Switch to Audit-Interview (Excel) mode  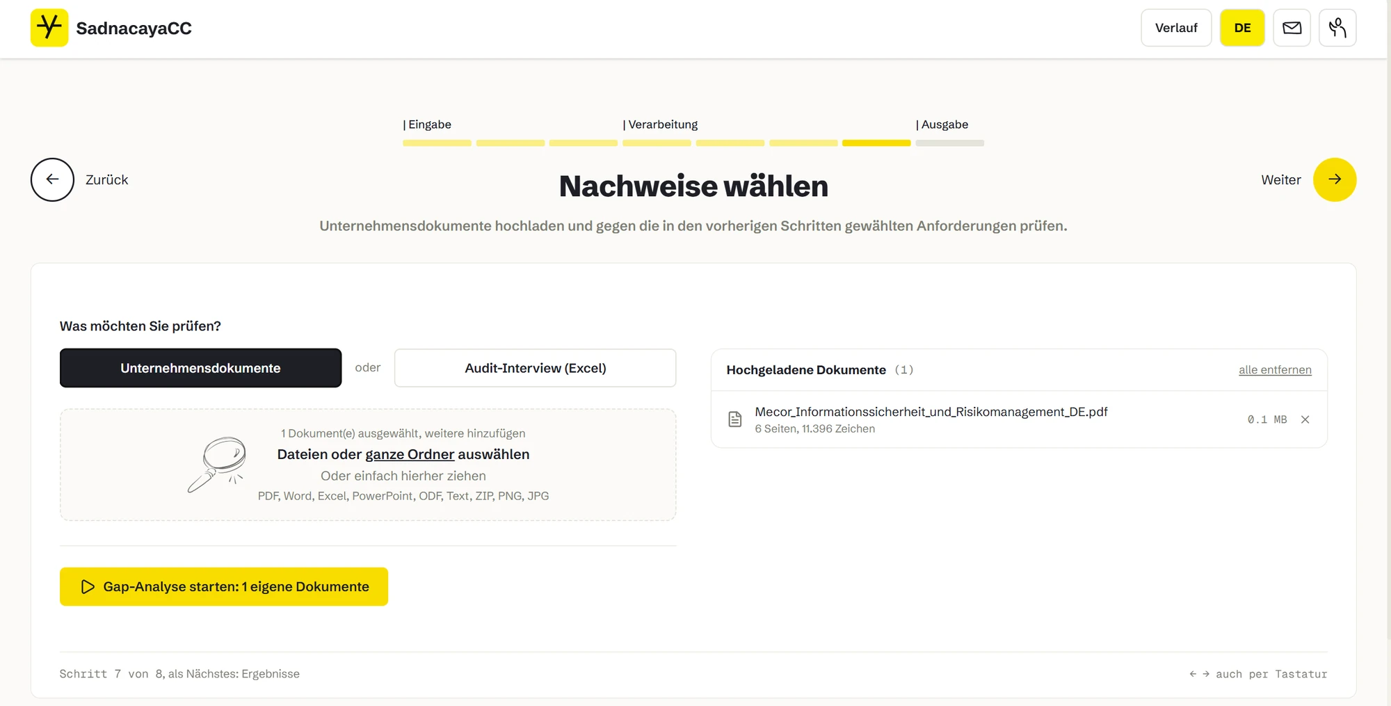click(535, 368)
